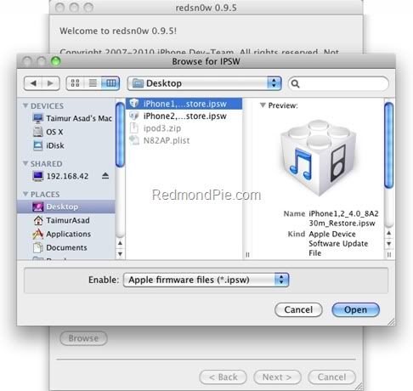The width and height of the screenshot is (413, 391).
Task: Select Taimur Asad's Mac in sidebar
Action: point(72,118)
